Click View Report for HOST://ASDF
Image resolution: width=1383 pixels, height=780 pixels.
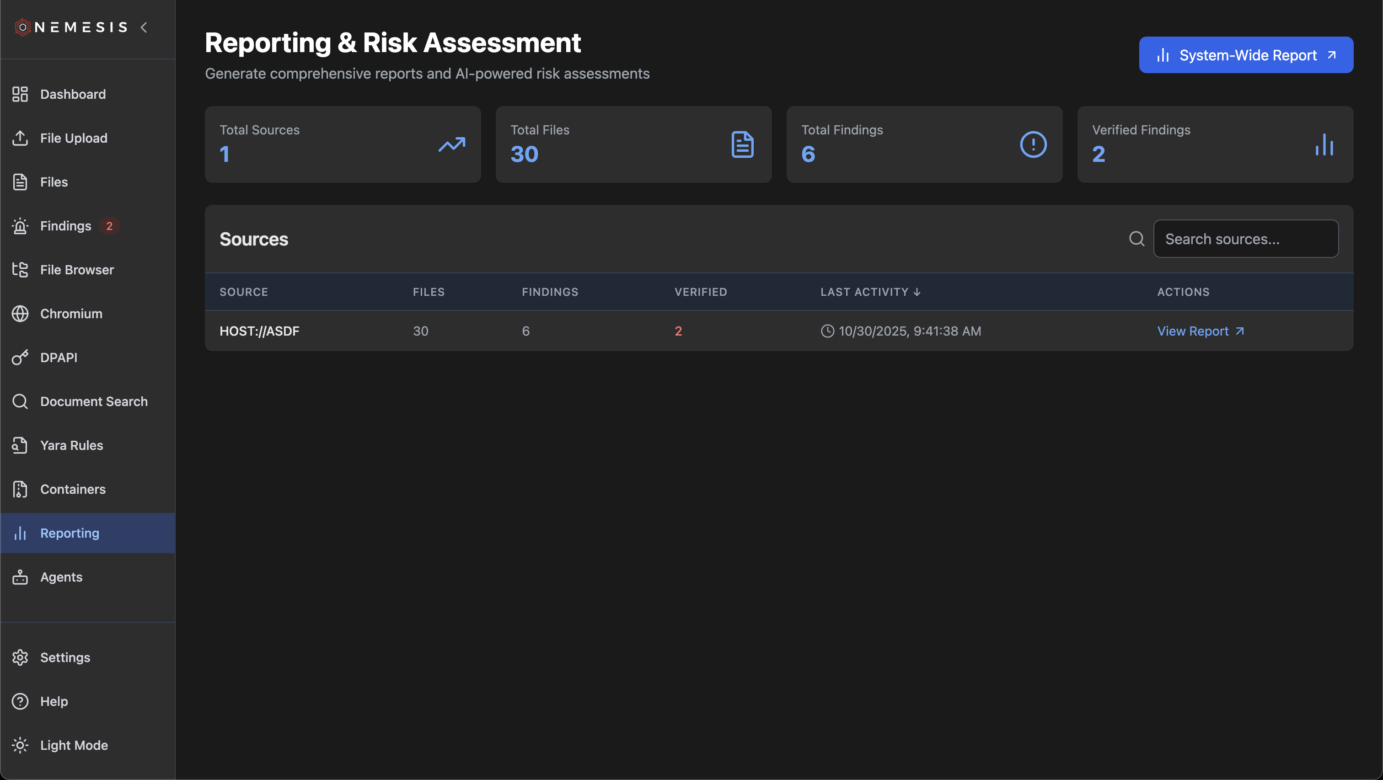click(1201, 331)
